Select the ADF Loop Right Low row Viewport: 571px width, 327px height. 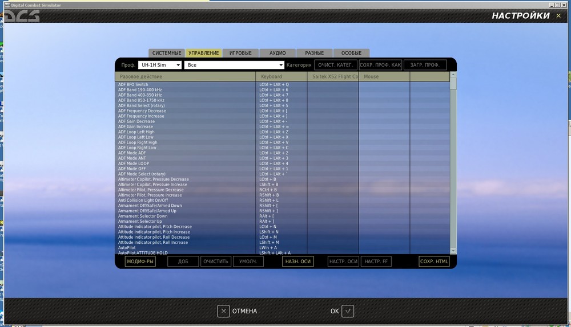click(283, 148)
